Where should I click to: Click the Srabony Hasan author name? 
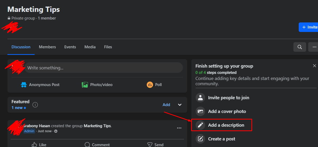[x=37, y=126]
